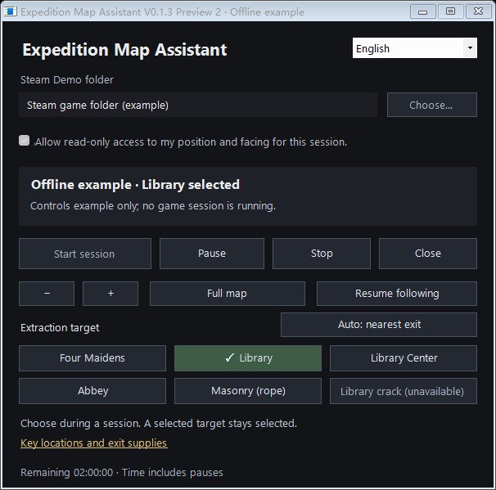The image size is (496, 490).
Task: Click the "Steam Demo folder" label
Action: point(67,79)
